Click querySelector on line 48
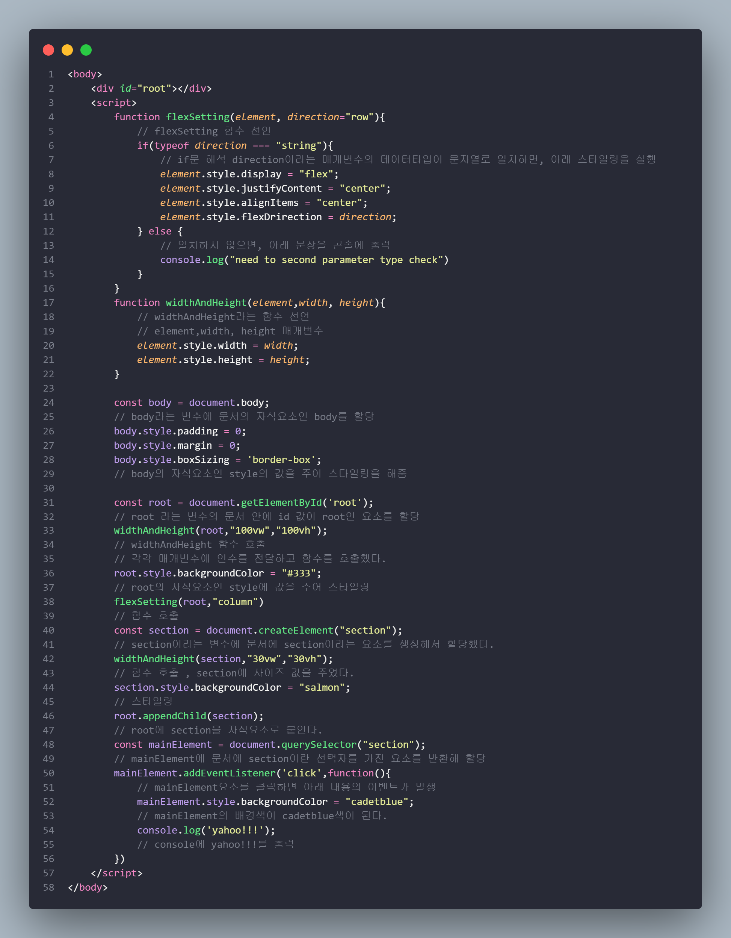Viewport: 731px width, 938px height. click(x=319, y=744)
